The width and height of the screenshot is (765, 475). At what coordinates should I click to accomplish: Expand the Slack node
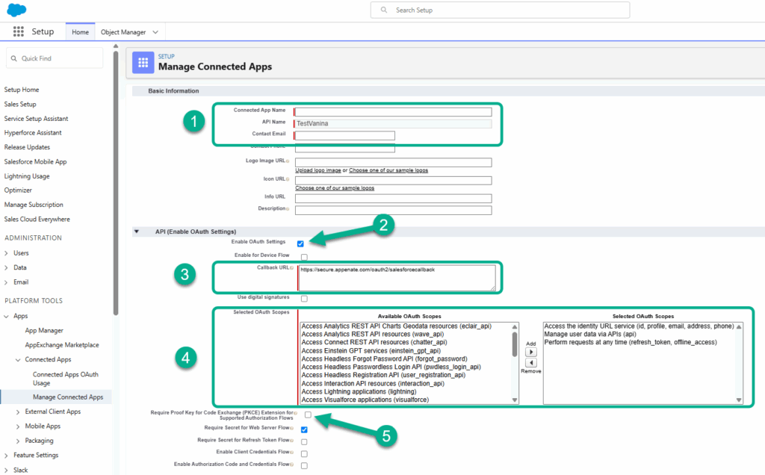tap(6, 470)
